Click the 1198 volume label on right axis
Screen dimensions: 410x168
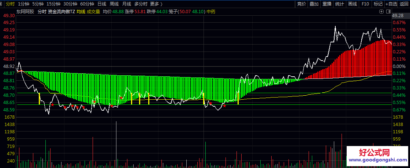click(x=397, y=131)
